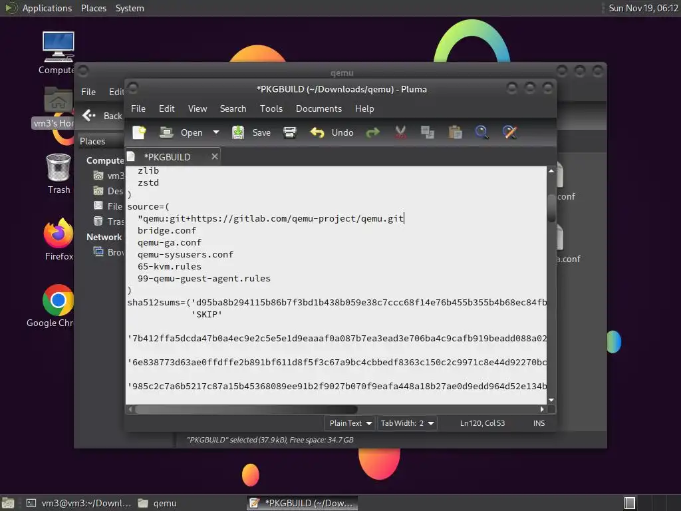Open the Tools menu

pyautogui.click(x=271, y=108)
